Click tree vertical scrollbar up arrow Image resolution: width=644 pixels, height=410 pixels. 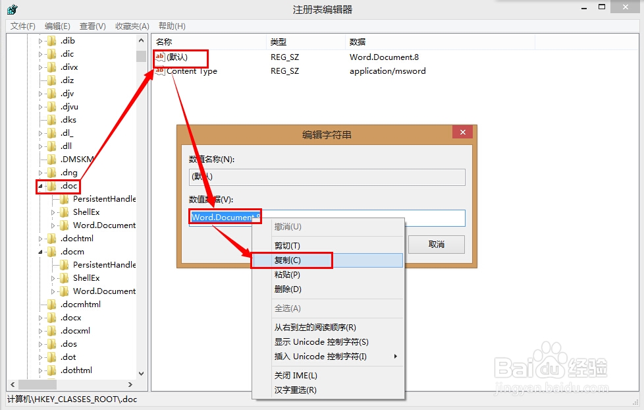(142, 40)
